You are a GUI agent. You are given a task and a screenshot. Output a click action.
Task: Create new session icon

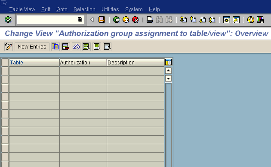pyautogui.click(x=226, y=20)
